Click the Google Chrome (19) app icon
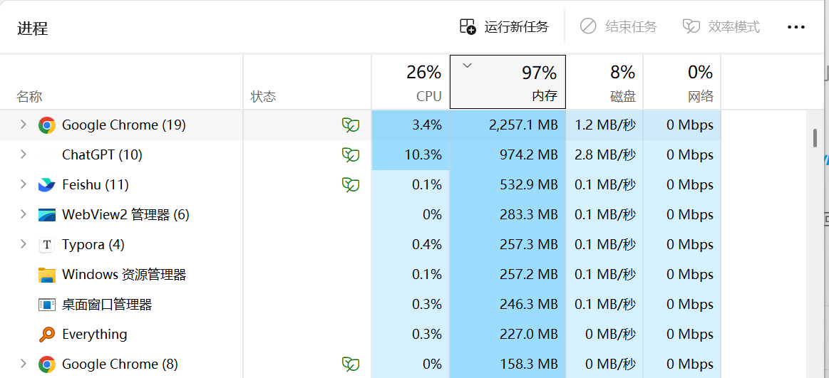Image resolution: width=829 pixels, height=378 pixels. pos(47,125)
